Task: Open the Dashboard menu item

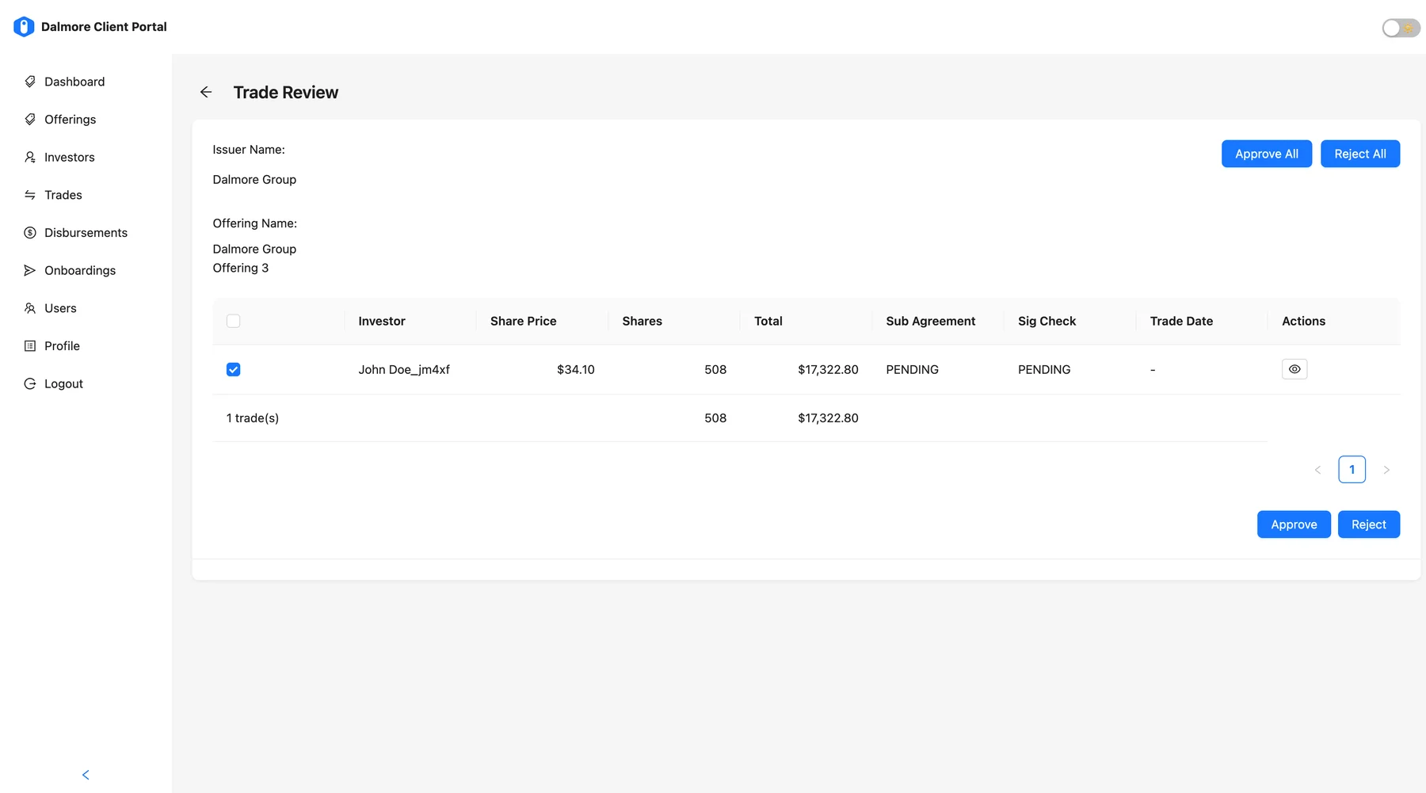Action: click(86, 82)
